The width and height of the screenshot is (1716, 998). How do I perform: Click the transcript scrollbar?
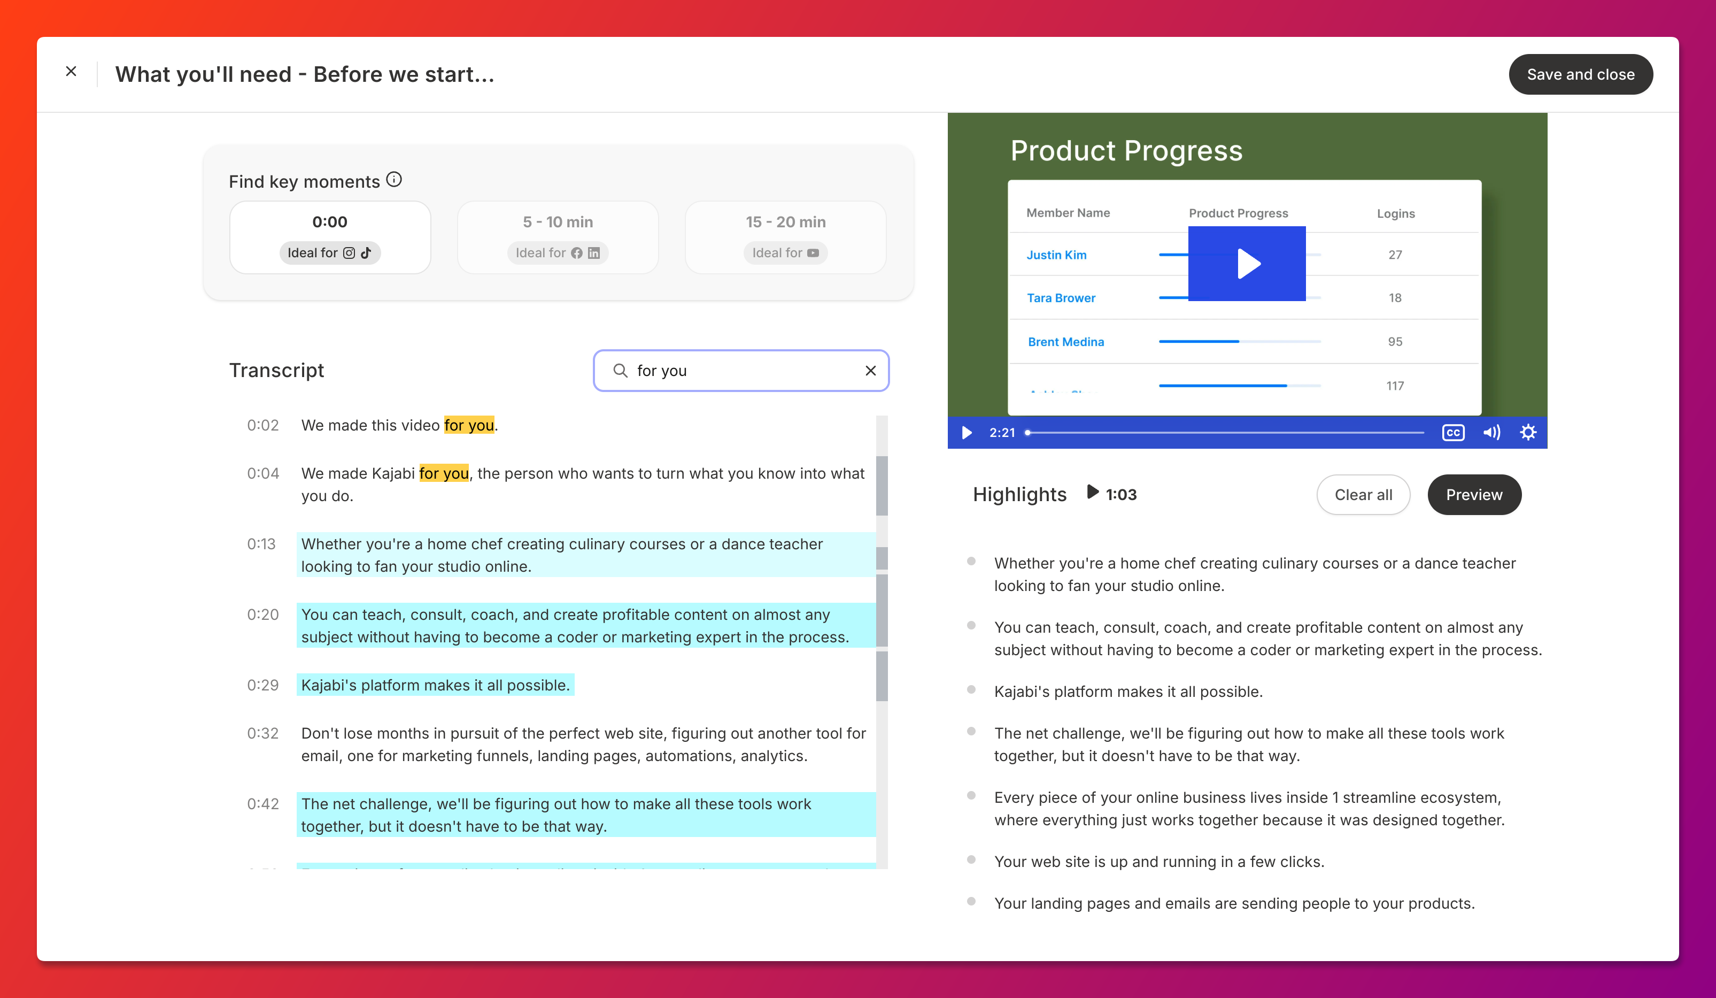[x=881, y=642]
